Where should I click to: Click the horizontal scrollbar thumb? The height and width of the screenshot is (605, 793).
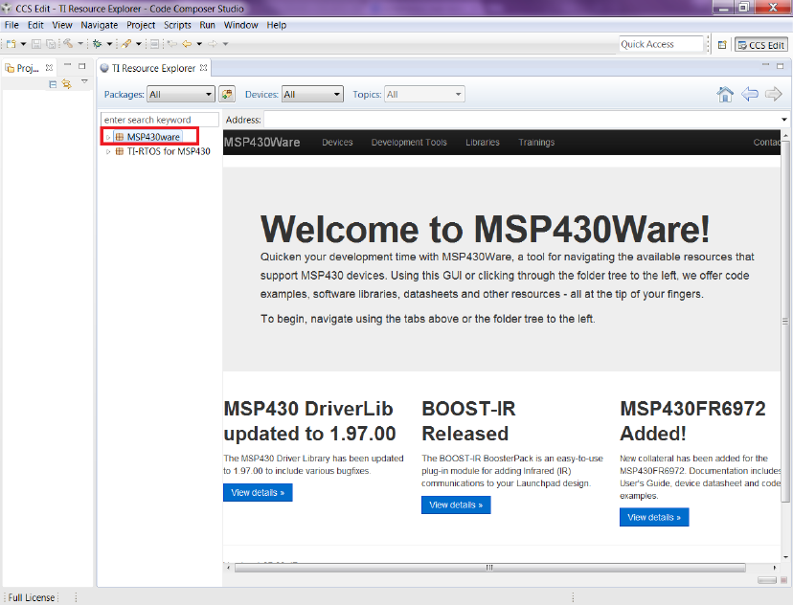tap(489, 568)
